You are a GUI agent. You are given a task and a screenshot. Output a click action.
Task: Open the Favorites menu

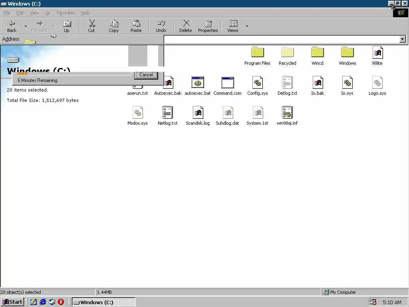[66, 13]
